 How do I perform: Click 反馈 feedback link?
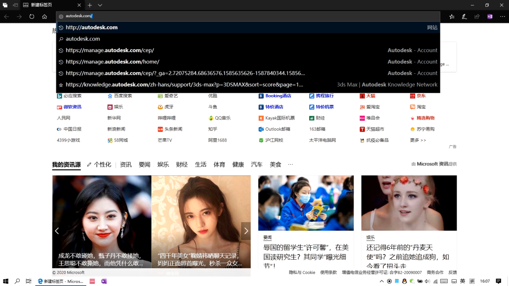452,272
